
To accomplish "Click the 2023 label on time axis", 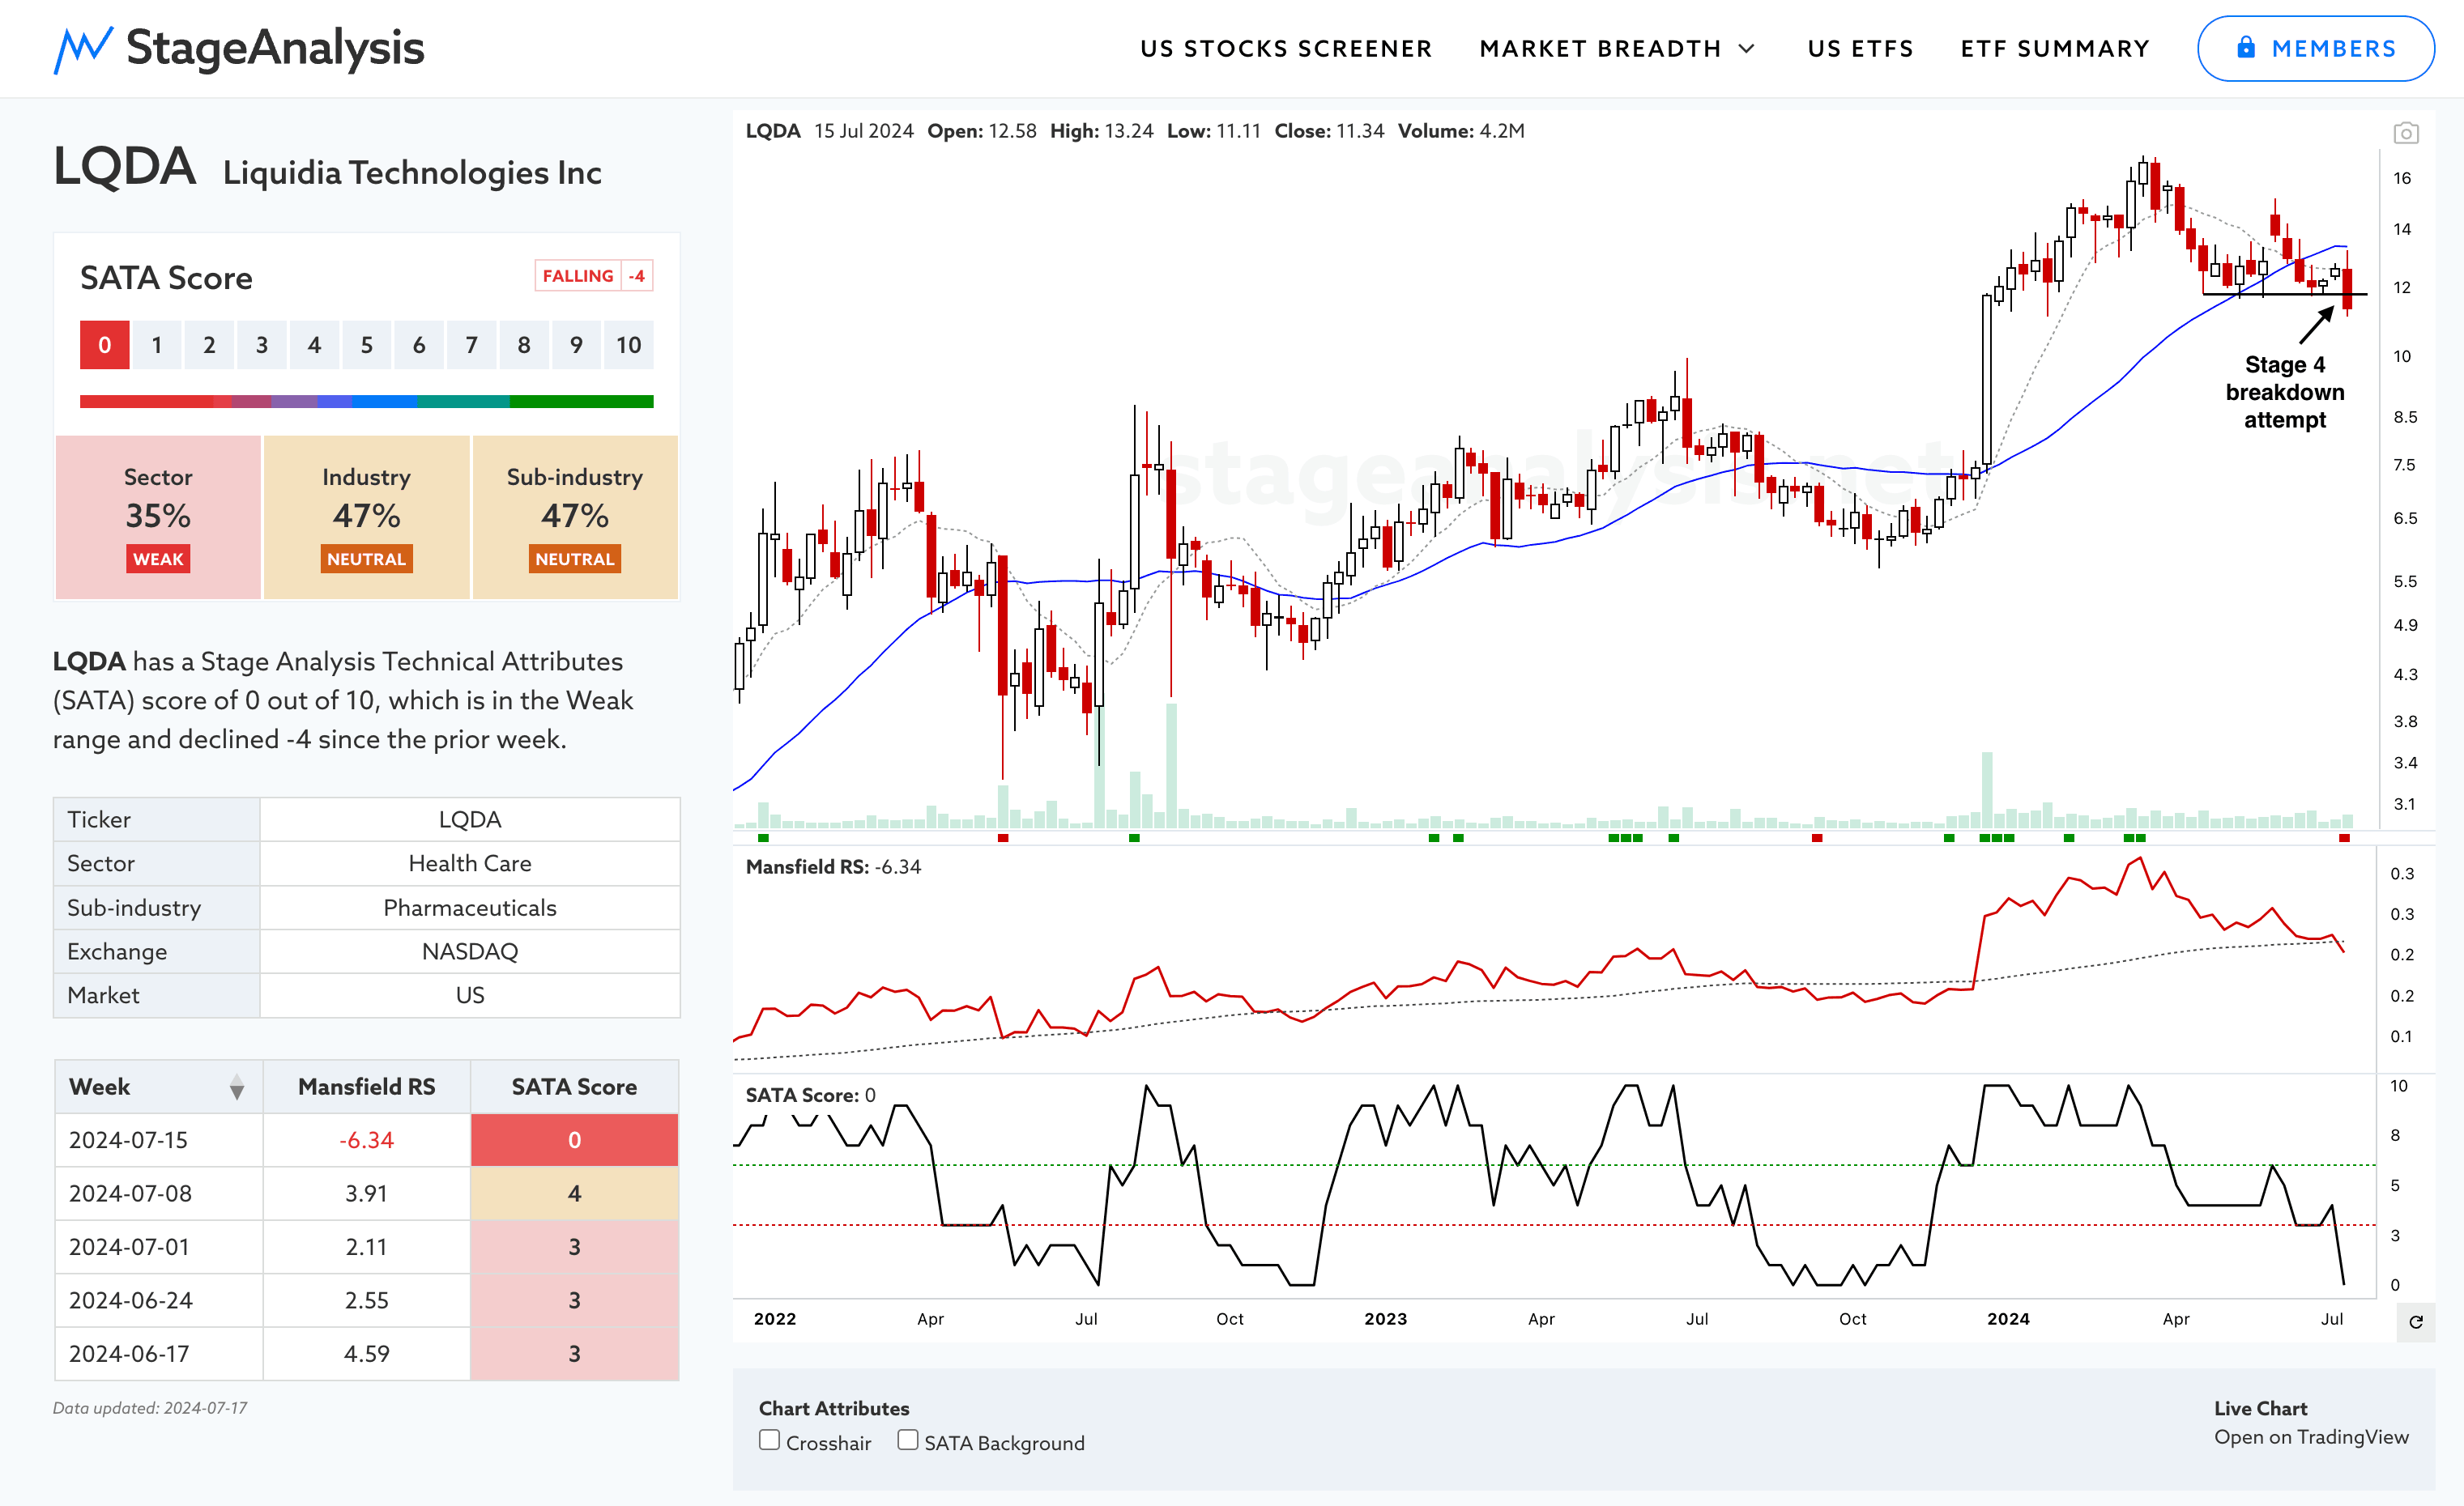I will 1385,1319.
